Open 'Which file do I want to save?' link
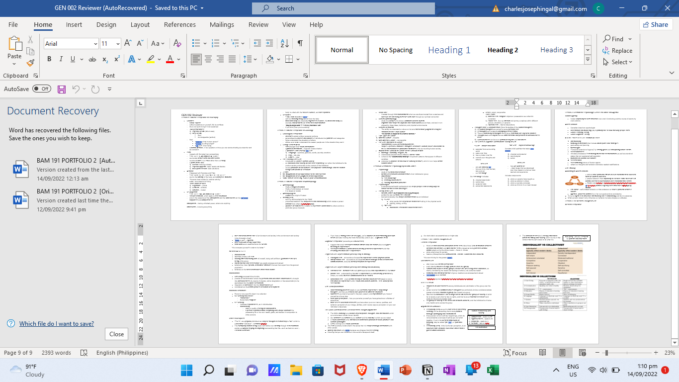This screenshot has width=679, height=382. [57, 324]
